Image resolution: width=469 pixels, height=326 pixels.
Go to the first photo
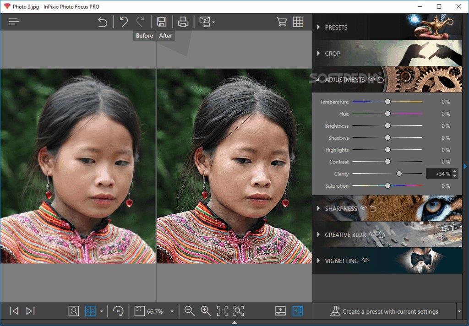pos(14,311)
